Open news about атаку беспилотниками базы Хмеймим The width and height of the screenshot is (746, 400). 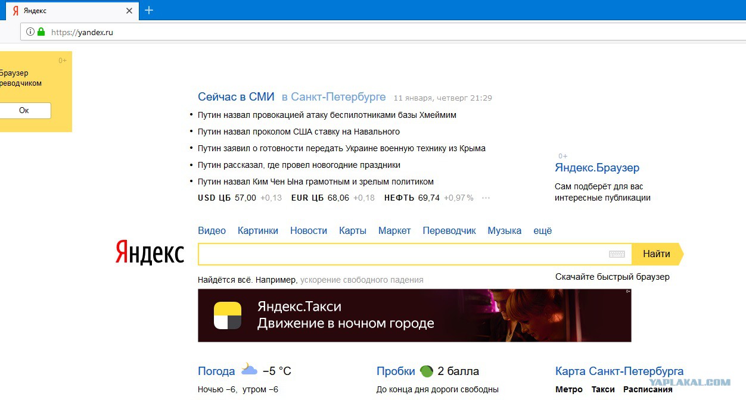point(327,115)
